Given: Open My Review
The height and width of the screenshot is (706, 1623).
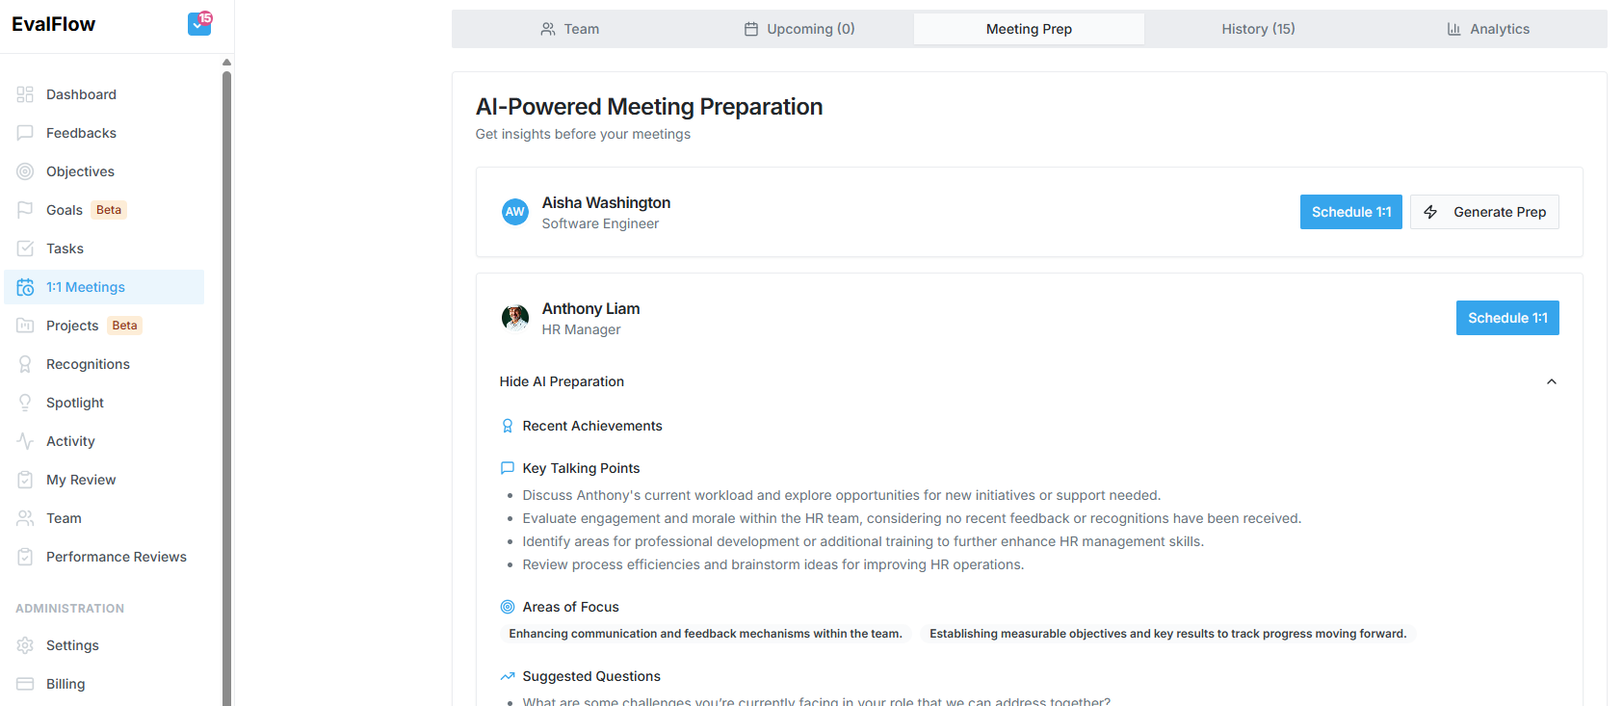Looking at the screenshot, I should (104, 480).
